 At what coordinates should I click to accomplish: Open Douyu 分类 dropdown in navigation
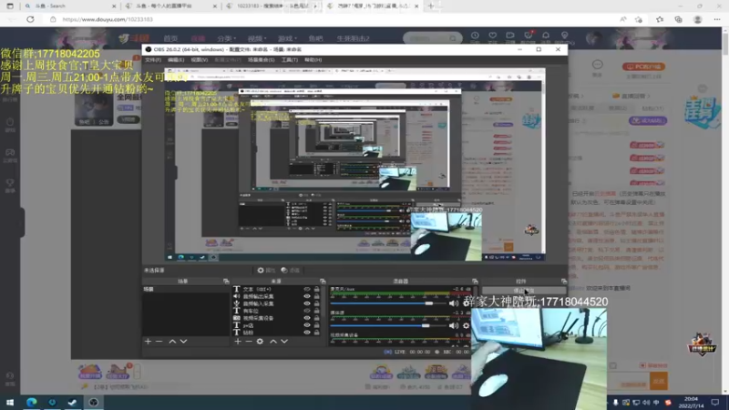click(226, 38)
